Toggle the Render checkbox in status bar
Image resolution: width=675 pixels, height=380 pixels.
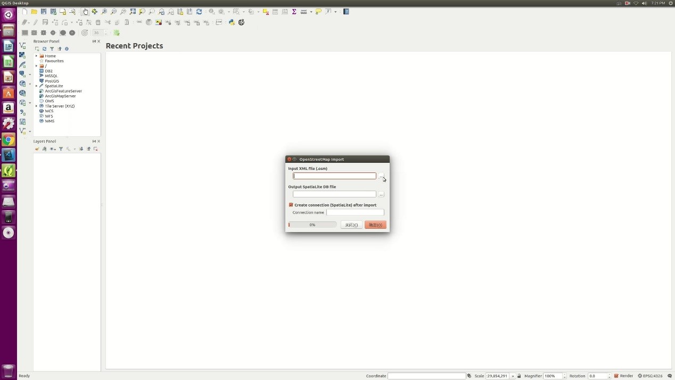(x=616, y=376)
